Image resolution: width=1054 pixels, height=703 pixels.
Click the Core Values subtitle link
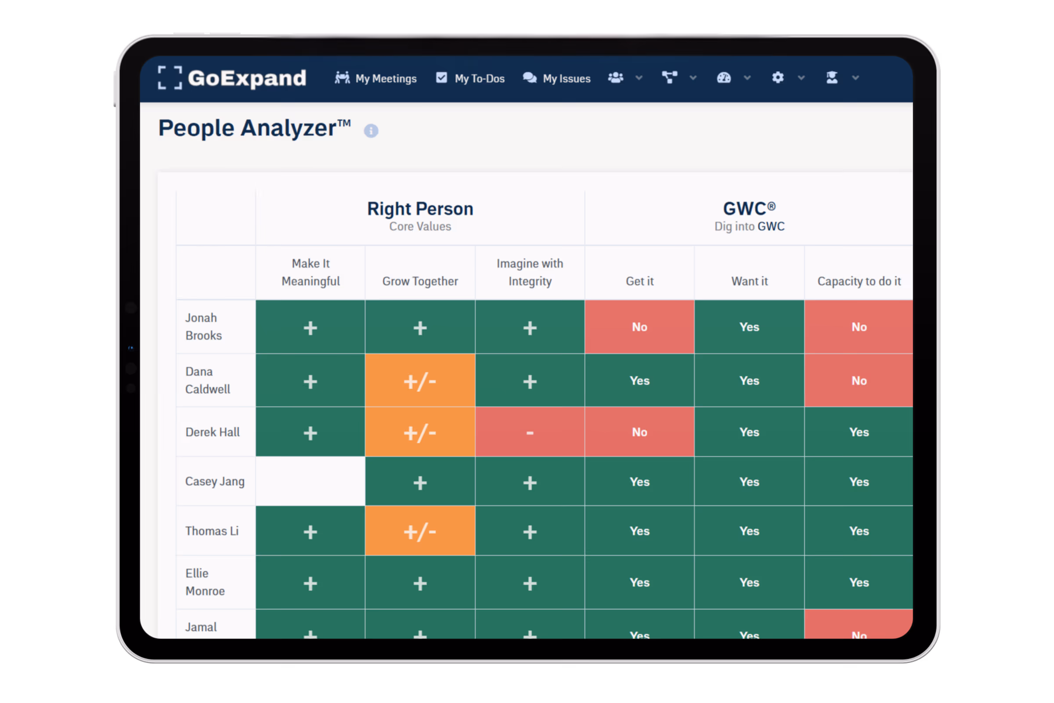[x=420, y=226]
